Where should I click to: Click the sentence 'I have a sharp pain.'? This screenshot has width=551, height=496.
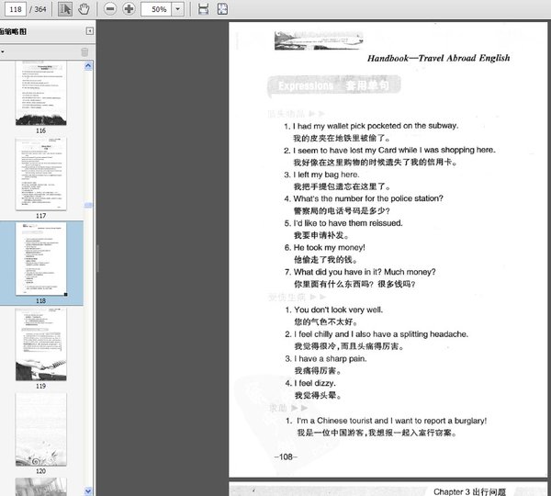click(331, 359)
